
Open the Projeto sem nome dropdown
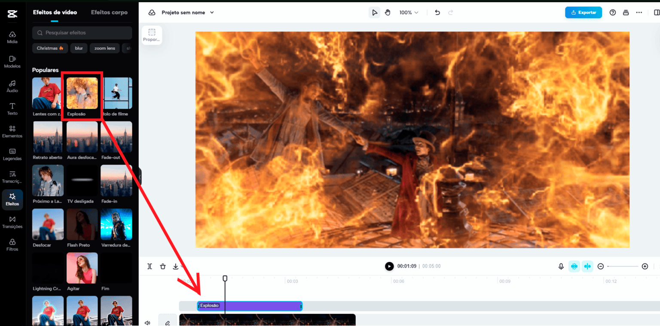click(187, 12)
